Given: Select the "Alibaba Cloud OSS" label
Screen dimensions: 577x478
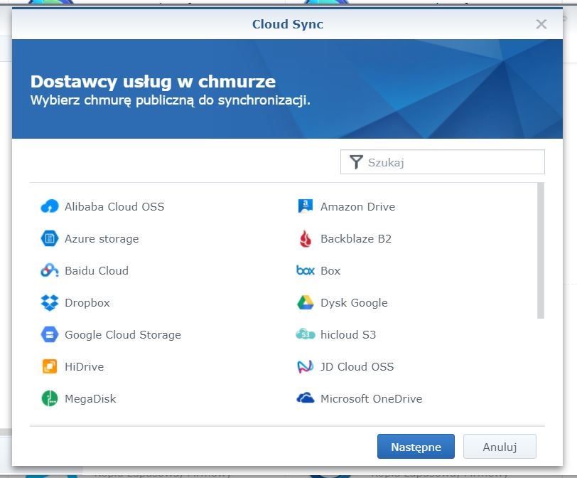Looking at the screenshot, I should tap(114, 206).
